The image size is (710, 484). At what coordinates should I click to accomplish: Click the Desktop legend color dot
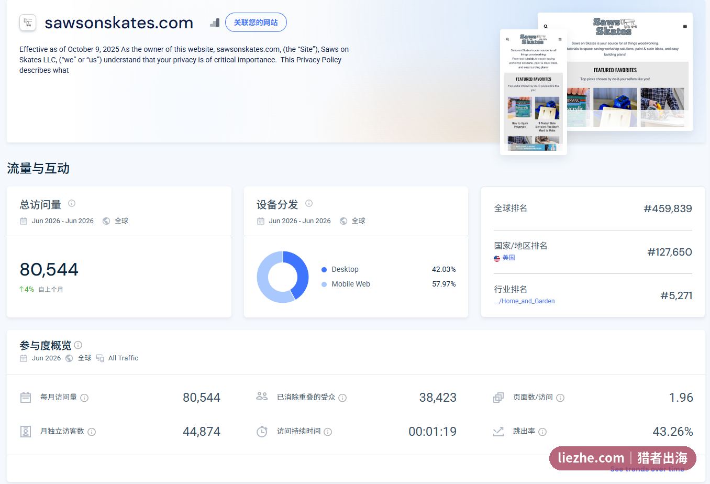[324, 270]
